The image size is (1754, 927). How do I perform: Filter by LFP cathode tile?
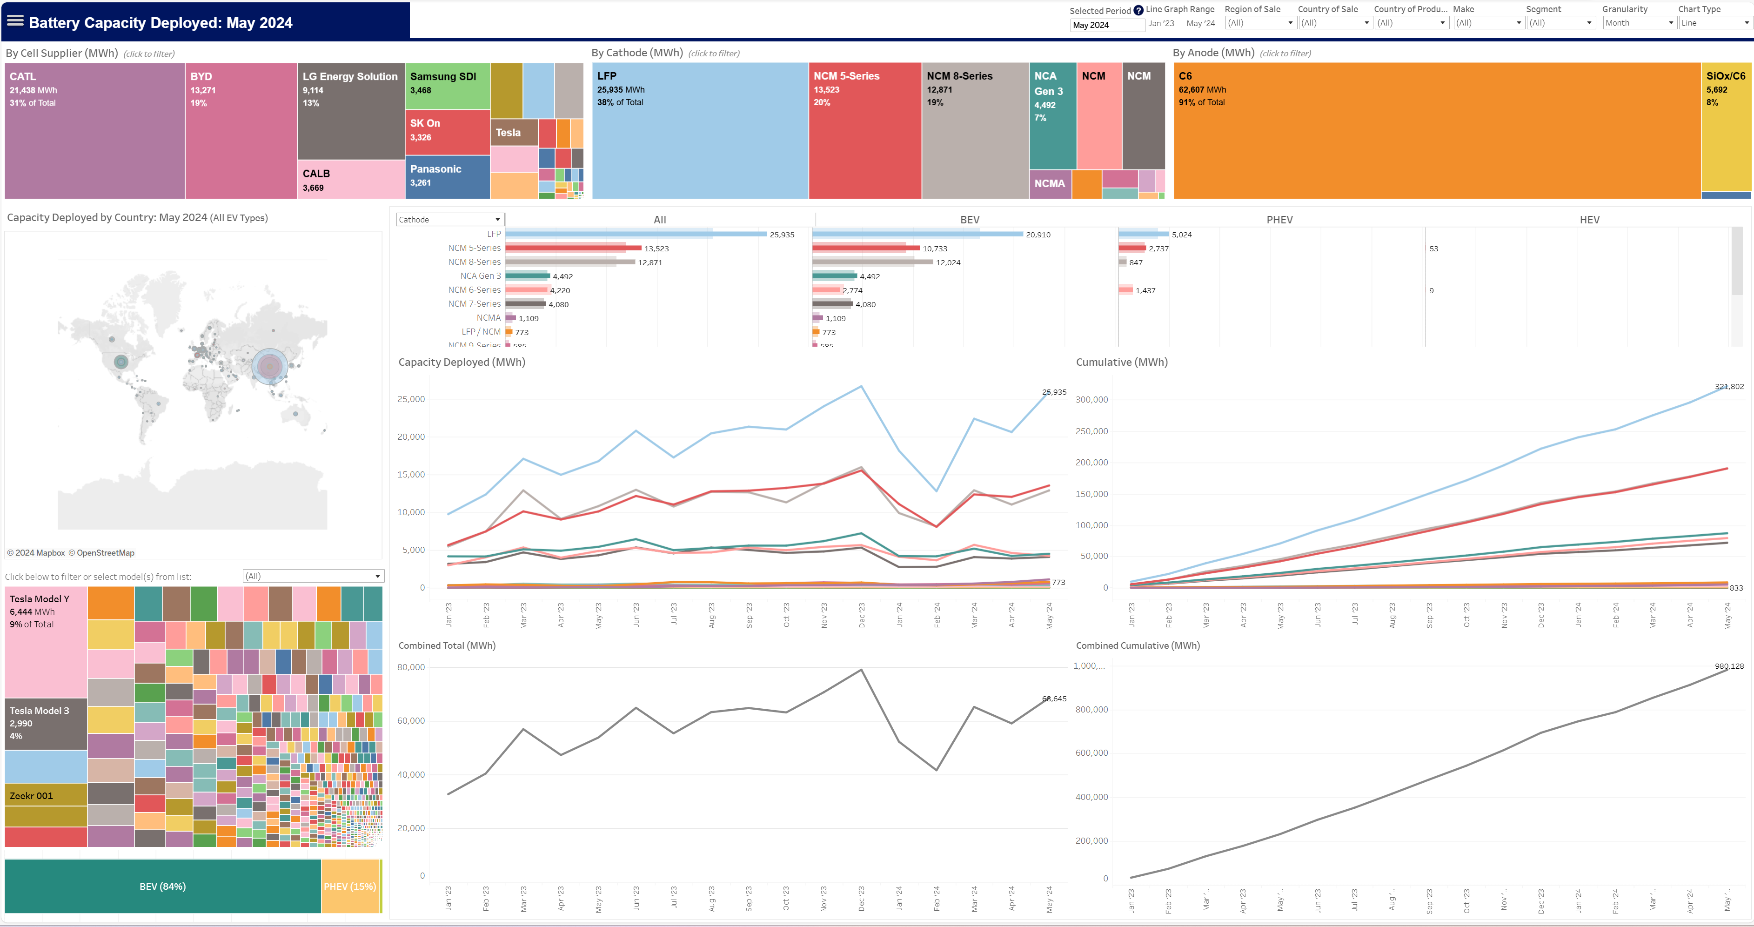click(700, 131)
